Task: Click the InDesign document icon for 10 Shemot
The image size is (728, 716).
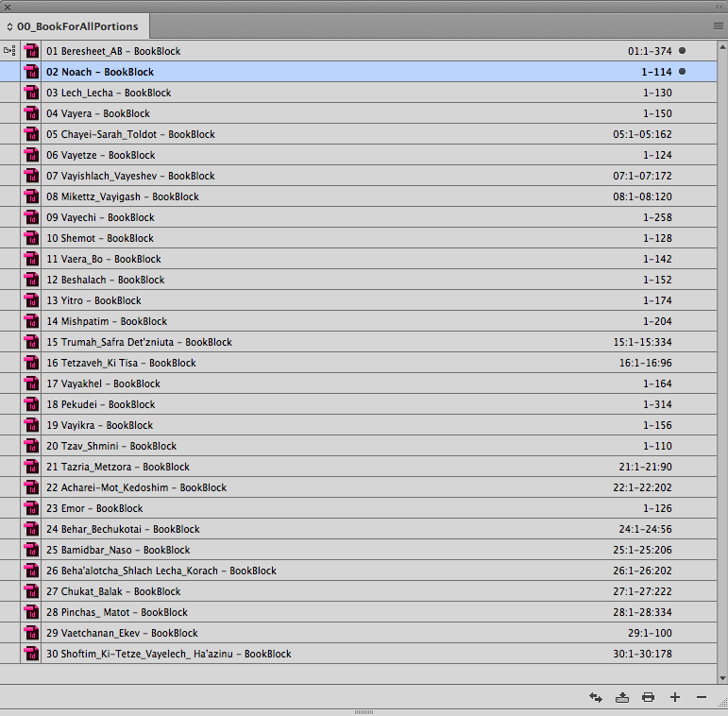Action: coord(31,238)
